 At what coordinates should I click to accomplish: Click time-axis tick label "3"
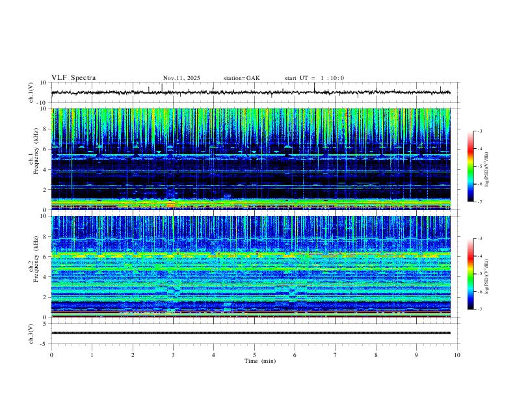click(x=173, y=355)
